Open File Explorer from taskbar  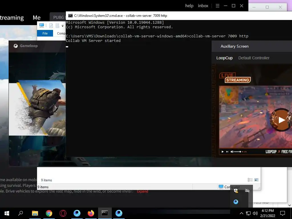[35, 213]
